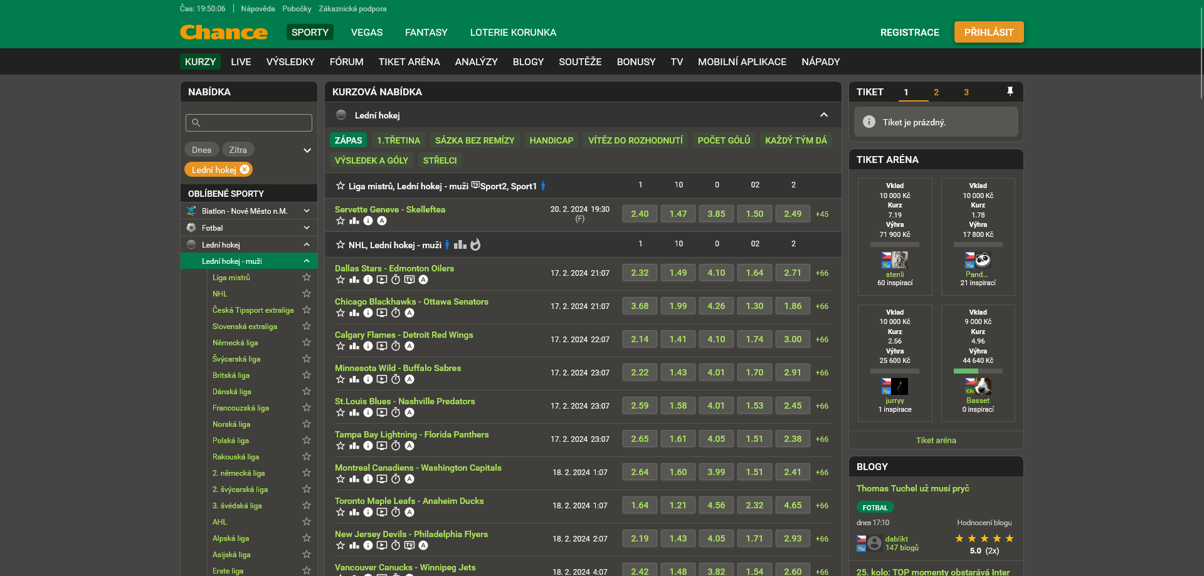Viewport: 1204px width, 576px height.
Task: Click the search field in Nabídka panel
Action: point(249,123)
